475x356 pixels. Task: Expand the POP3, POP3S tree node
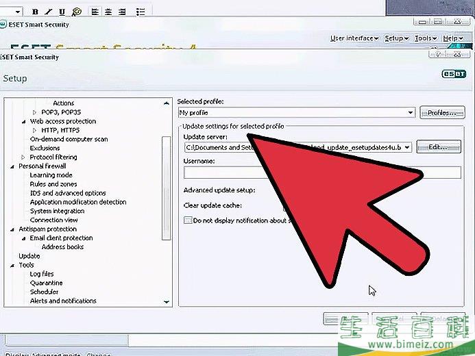pos(34,112)
